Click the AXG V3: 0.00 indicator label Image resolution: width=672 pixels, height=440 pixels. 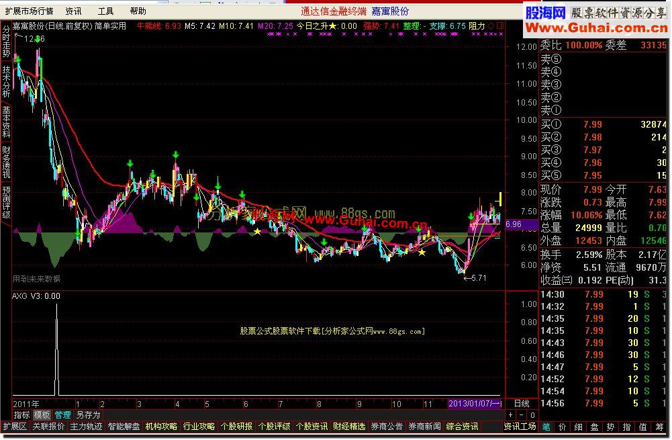tap(36, 296)
